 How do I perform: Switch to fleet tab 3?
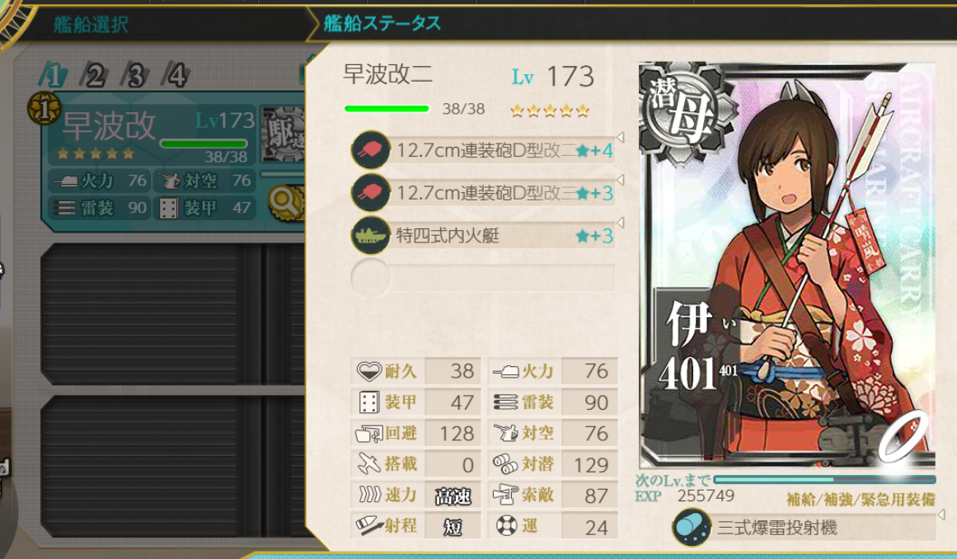[135, 76]
